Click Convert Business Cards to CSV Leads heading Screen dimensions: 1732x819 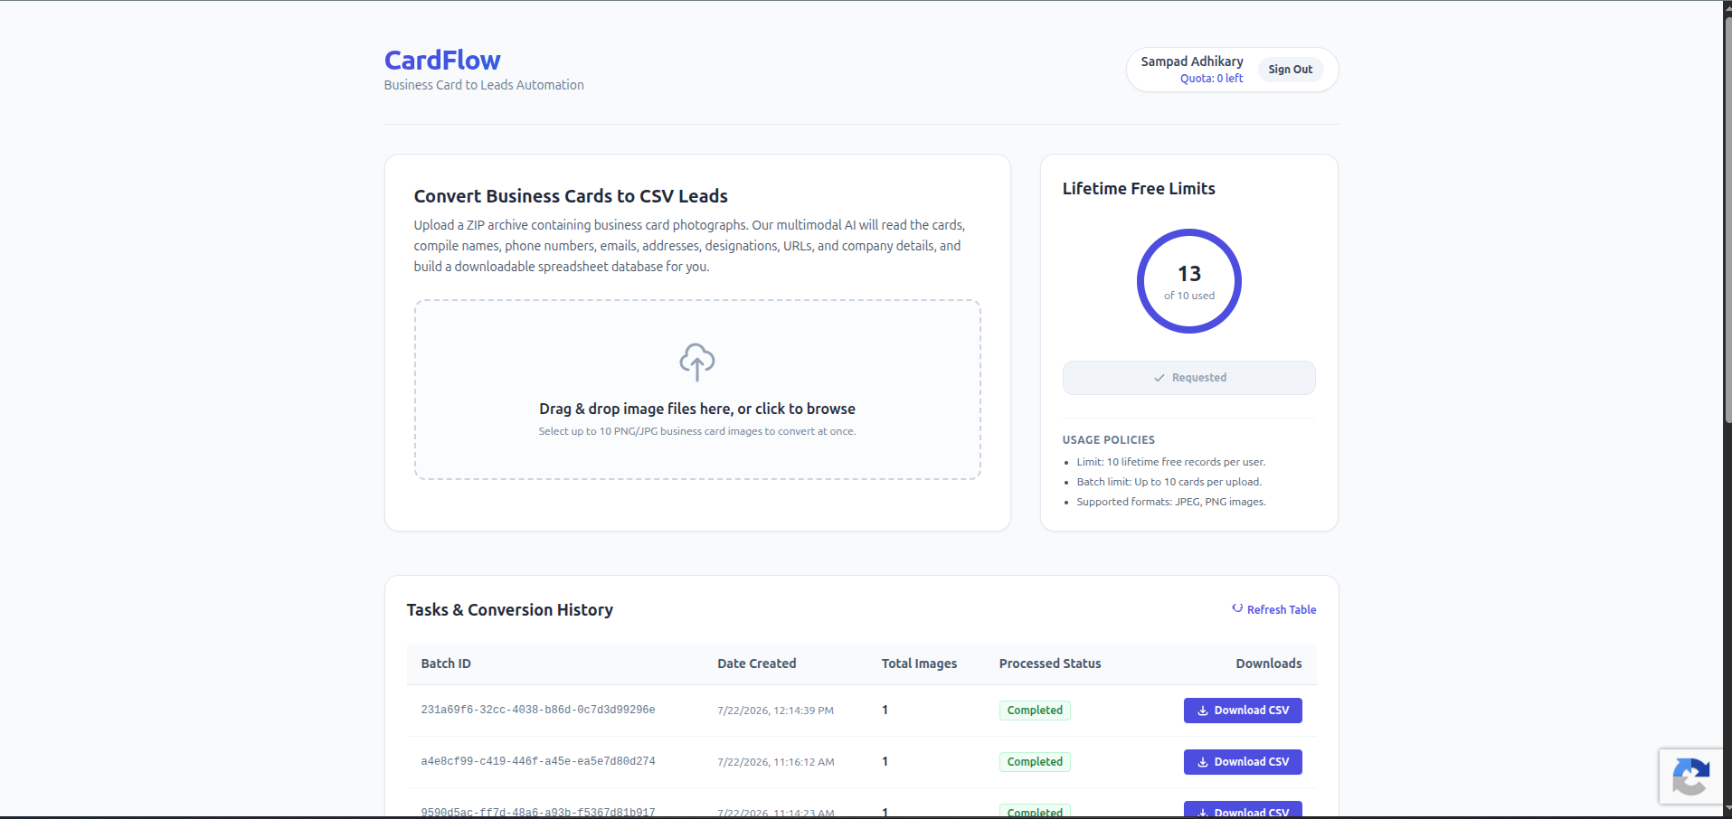pyautogui.click(x=571, y=196)
